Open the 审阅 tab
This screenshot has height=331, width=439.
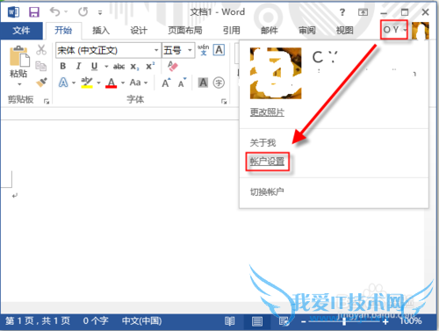coord(307,31)
